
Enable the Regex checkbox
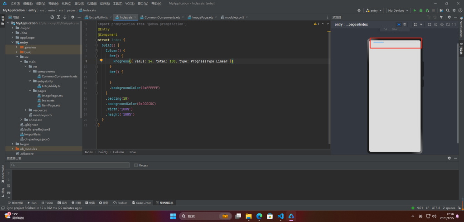coord(136,165)
